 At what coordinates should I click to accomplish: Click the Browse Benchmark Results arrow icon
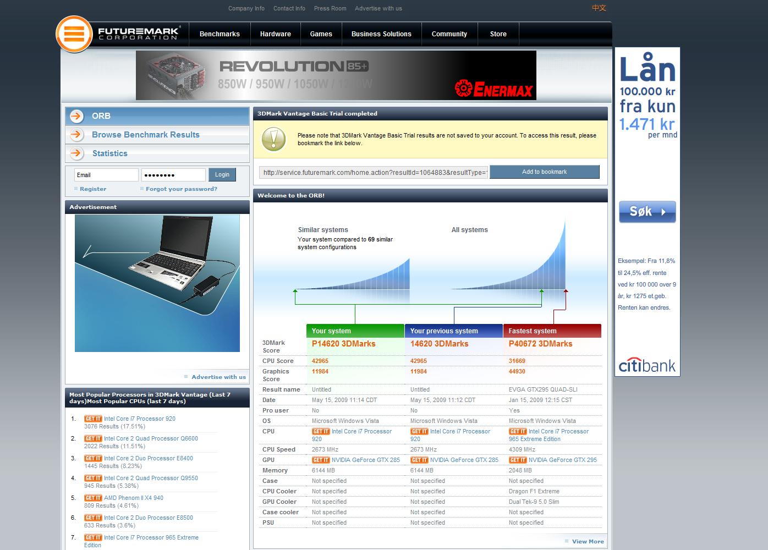pos(77,135)
